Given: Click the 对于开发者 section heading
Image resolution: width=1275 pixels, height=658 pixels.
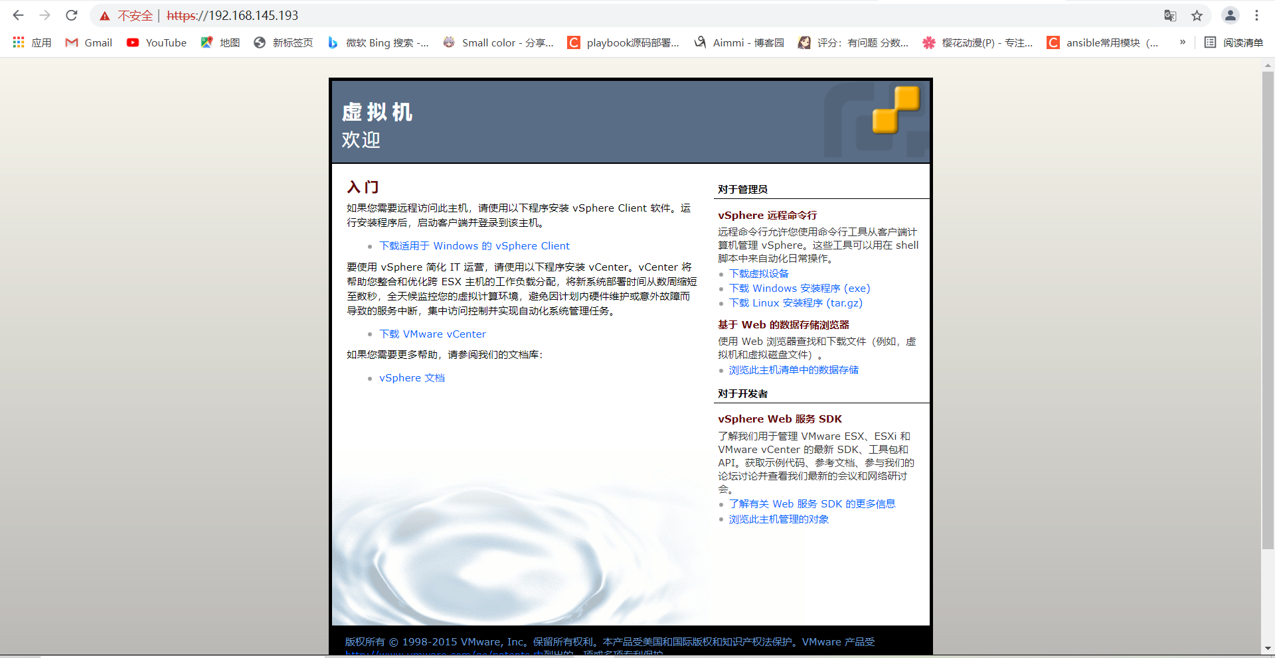Looking at the screenshot, I should [742, 394].
